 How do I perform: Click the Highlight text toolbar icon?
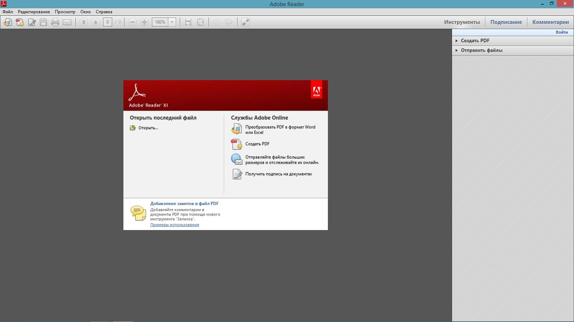click(229, 22)
